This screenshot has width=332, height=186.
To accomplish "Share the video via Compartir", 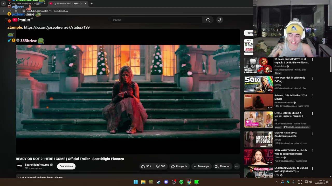I will pyautogui.click(x=179, y=166).
